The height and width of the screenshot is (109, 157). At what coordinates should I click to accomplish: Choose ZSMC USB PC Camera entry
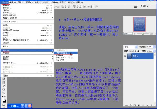point(66,58)
